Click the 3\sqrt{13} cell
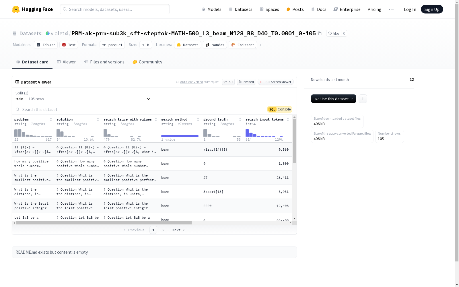The height and width of the screenshot is (287, 459). (x=222, y=192)
